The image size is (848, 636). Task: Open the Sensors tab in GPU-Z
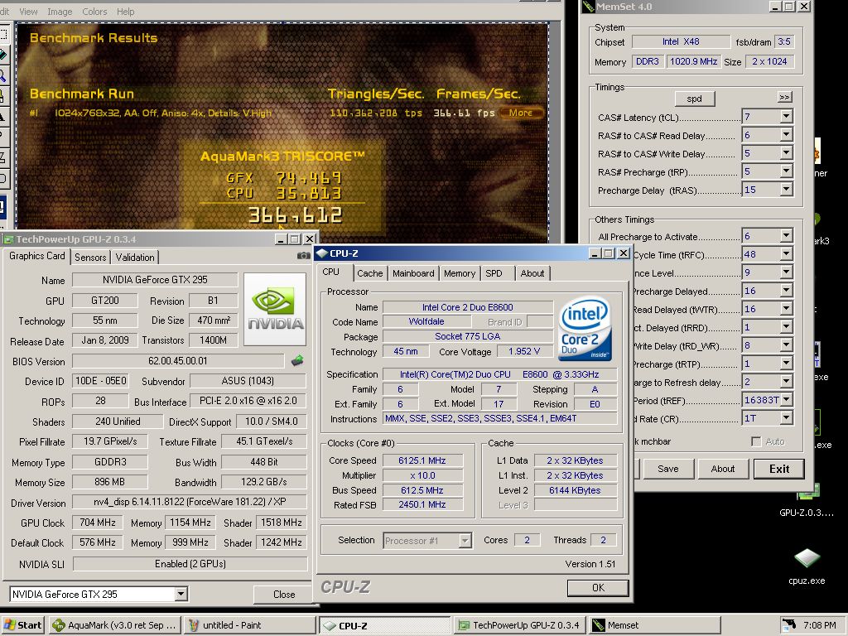click(90, 258)
